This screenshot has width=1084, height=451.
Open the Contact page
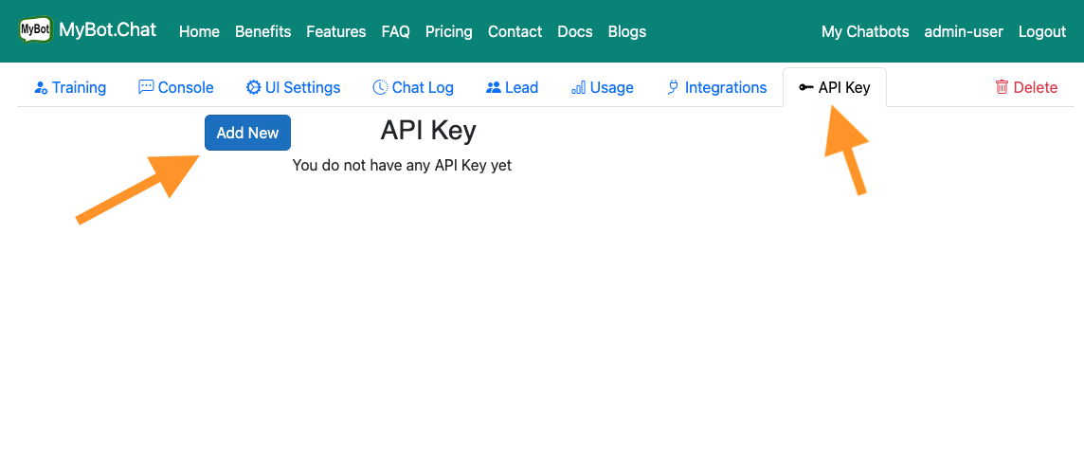(515, 32)
